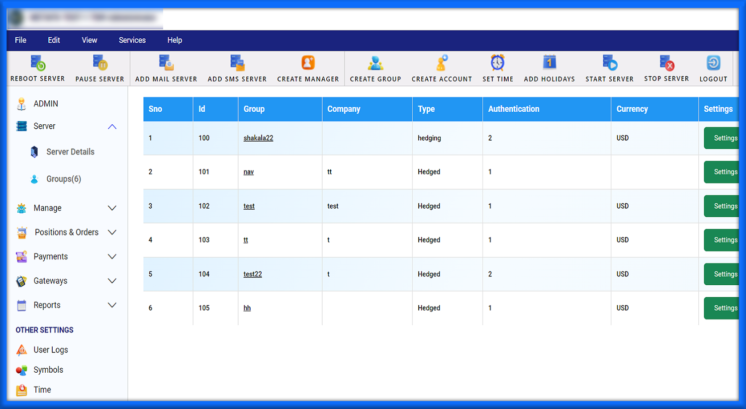The width and height of the screenshot is (746, 409).
Task: Select Symbols under Other Settings
Action: click(x=48, y=370)
